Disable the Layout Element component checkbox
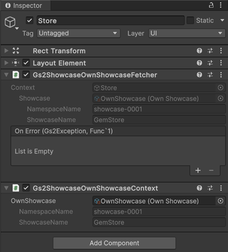228x252 pixels. 26,63
